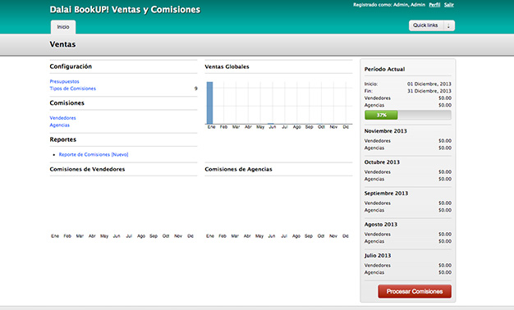Image resolution: width=514 pixels, height=310 pixels.
Task: Open the Perfil link
Action: tap(434, 5)
